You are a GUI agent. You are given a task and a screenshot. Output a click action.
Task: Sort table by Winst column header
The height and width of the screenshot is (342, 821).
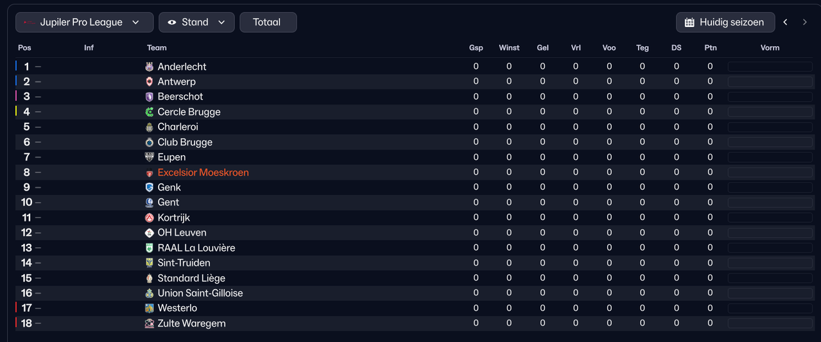(509, 47)
